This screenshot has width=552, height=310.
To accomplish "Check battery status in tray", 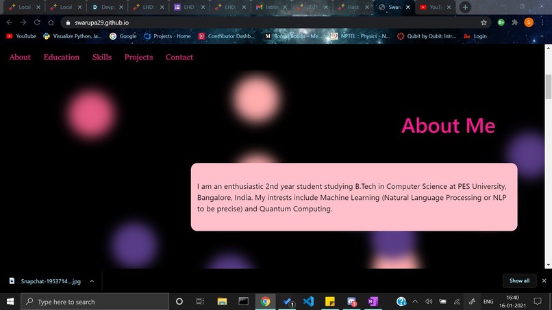I will (x=442, y=302).
